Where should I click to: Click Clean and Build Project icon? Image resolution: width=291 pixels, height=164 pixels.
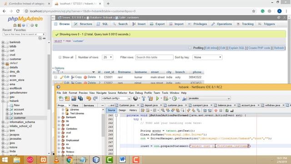[151, 98]
